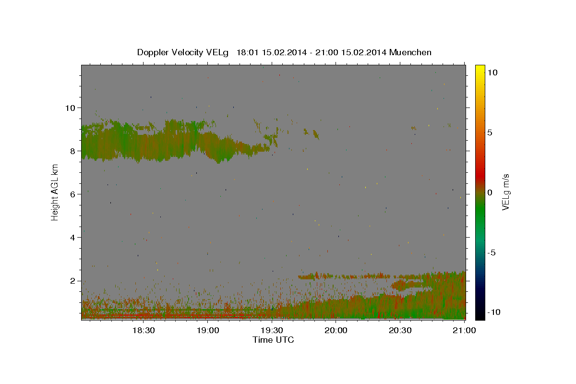The width and height of the screenshot is (576, 384).
Task: Click the 'Muenchen' location label in title
Action: pos(410,52)
